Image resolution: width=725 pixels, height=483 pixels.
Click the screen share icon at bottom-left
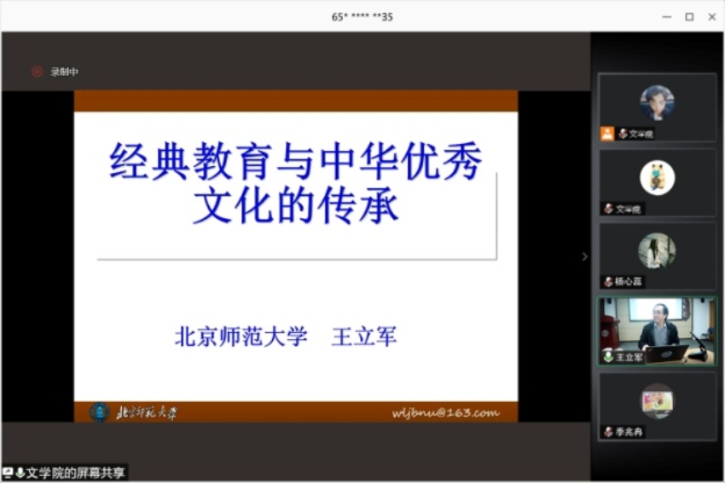click(x=8, y=473)
